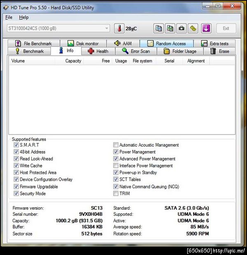247x255 pixels.
Task: Toggle the Firmware Upgradable checkbox
Action: point(16,187)
